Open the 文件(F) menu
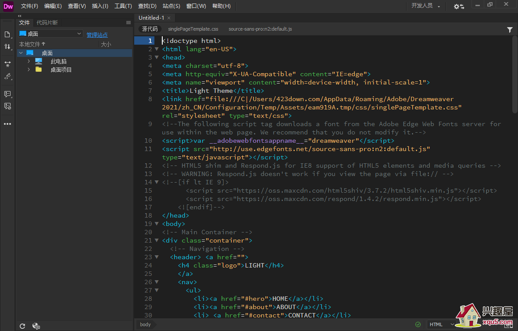 click(29, 6)
